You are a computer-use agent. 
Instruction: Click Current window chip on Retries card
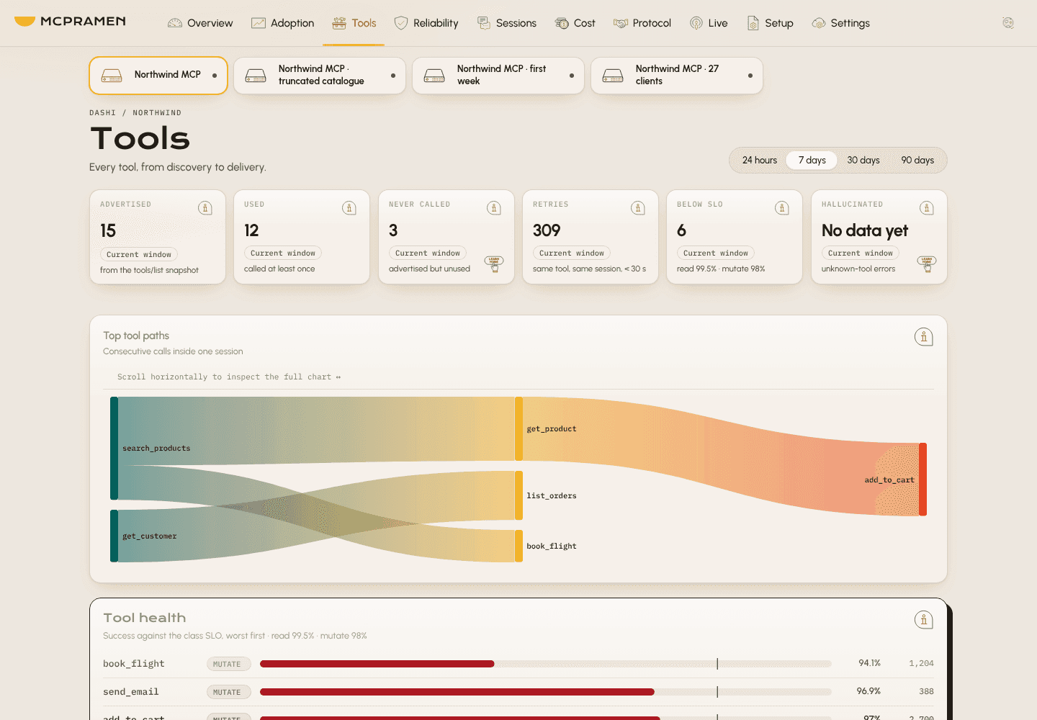tap(572, 253)
